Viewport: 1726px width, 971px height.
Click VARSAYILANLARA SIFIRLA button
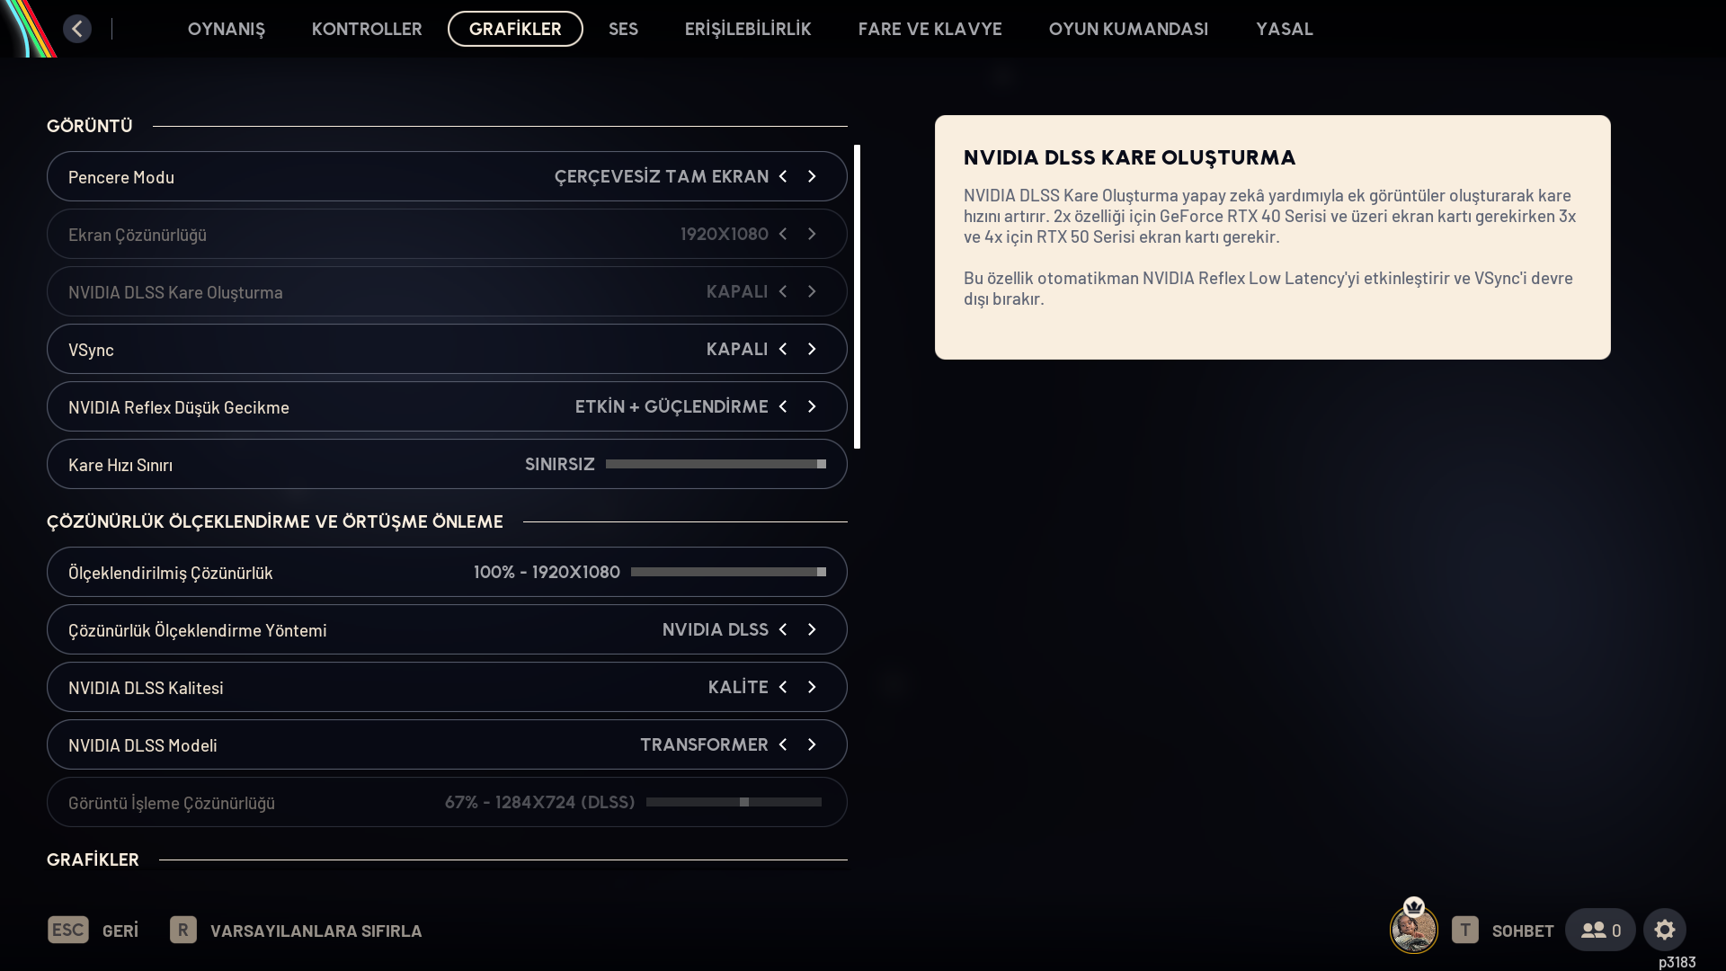click(x=316, y=931)
